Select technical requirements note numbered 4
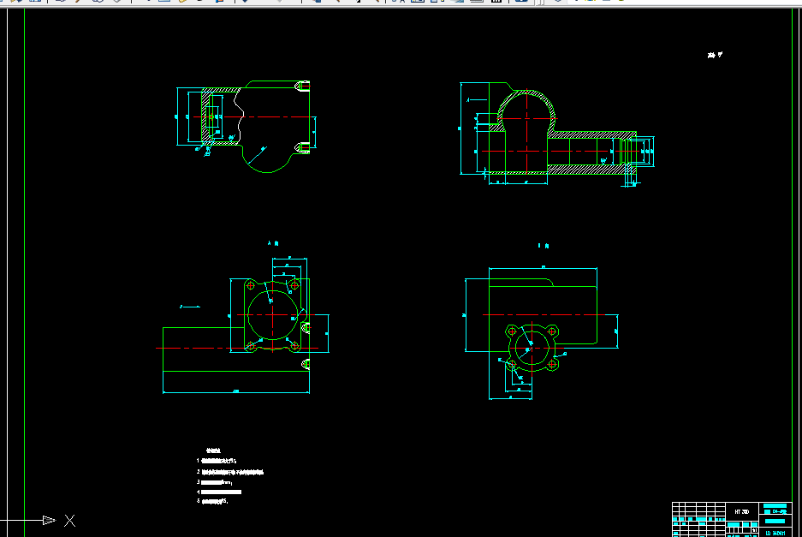802x537 pixels. pyautogui.click(x=219, y=492)
